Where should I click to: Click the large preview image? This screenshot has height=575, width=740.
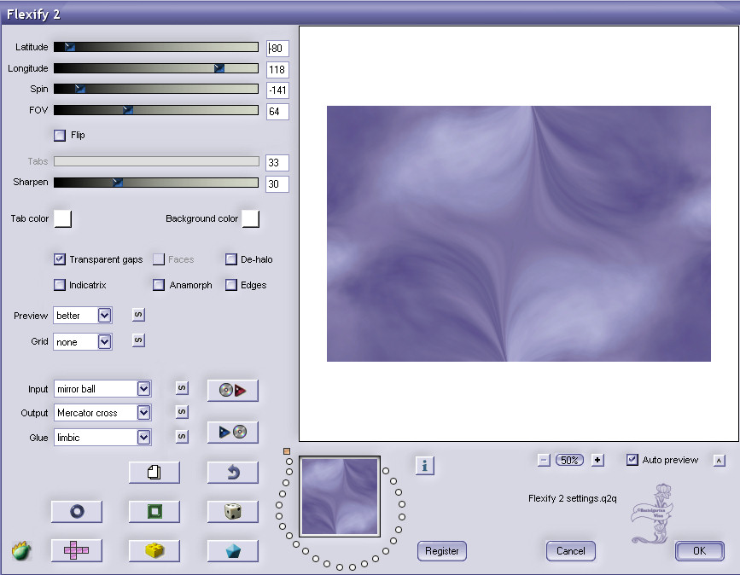[519, 234]
